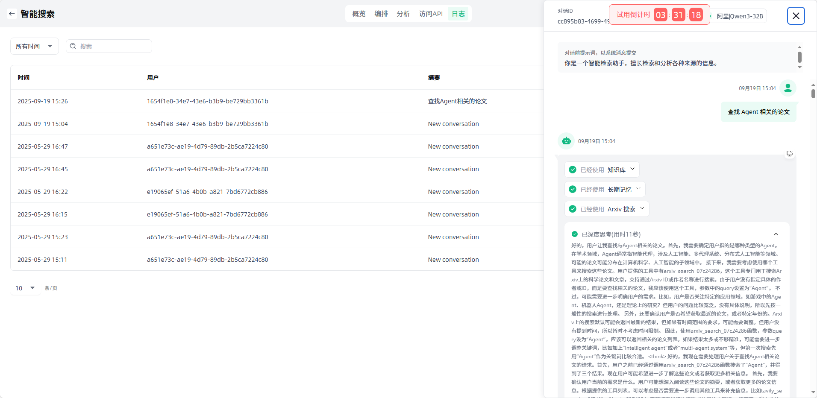
Task: Collapse the 已深度思考 reasoning block
Action: pyautogui.click(x=776, y=234)
